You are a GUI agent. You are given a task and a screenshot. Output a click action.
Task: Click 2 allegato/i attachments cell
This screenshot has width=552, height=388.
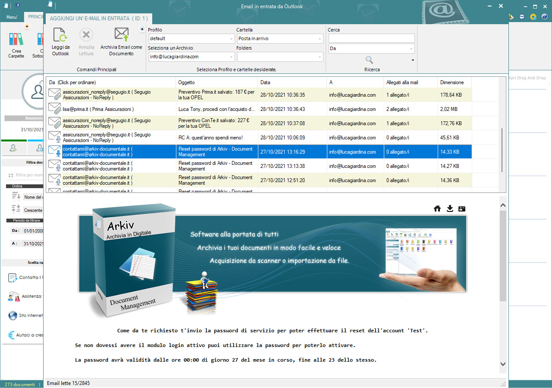(411, 109)
